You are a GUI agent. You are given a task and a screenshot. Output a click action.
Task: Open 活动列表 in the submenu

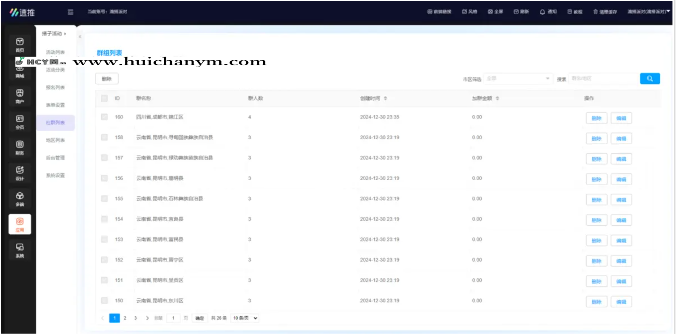click(55, 52)
